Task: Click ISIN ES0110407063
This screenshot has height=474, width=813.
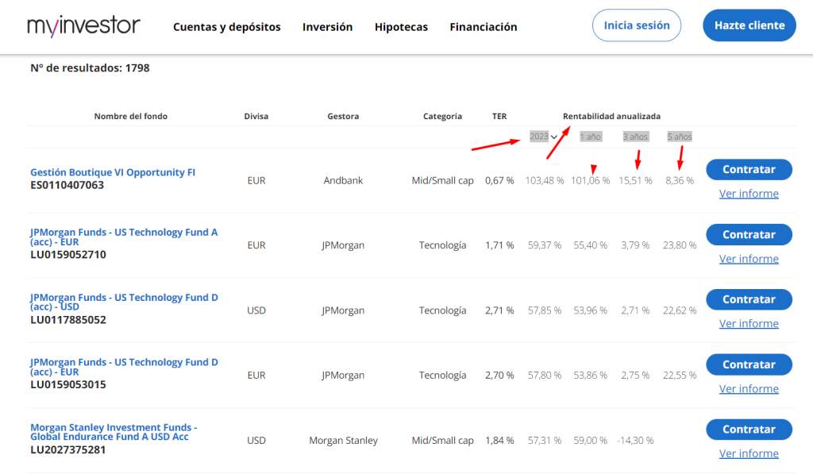Action: [67, 185]
